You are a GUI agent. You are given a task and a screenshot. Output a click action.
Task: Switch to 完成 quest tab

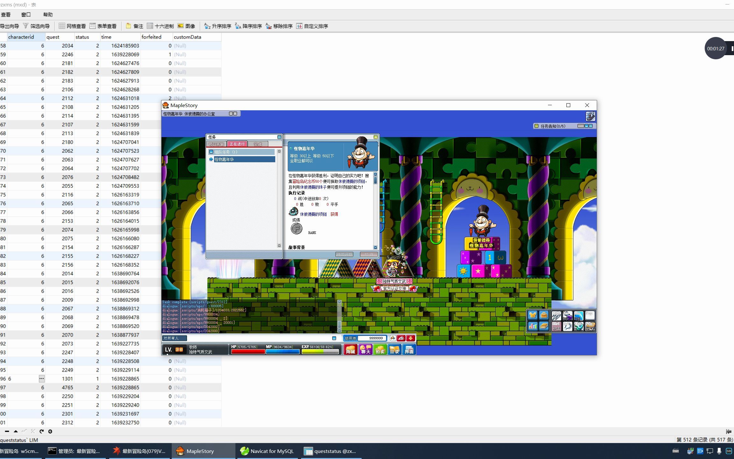(258, 144)
